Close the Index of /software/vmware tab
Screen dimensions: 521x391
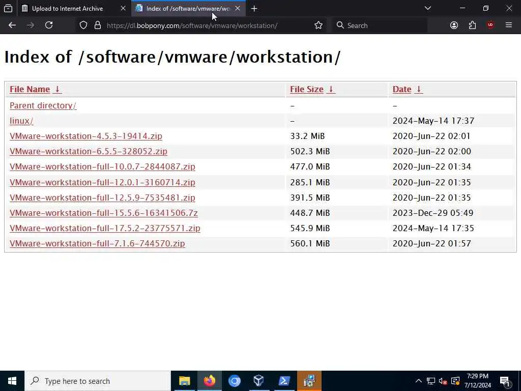click(x=238, y=8)
